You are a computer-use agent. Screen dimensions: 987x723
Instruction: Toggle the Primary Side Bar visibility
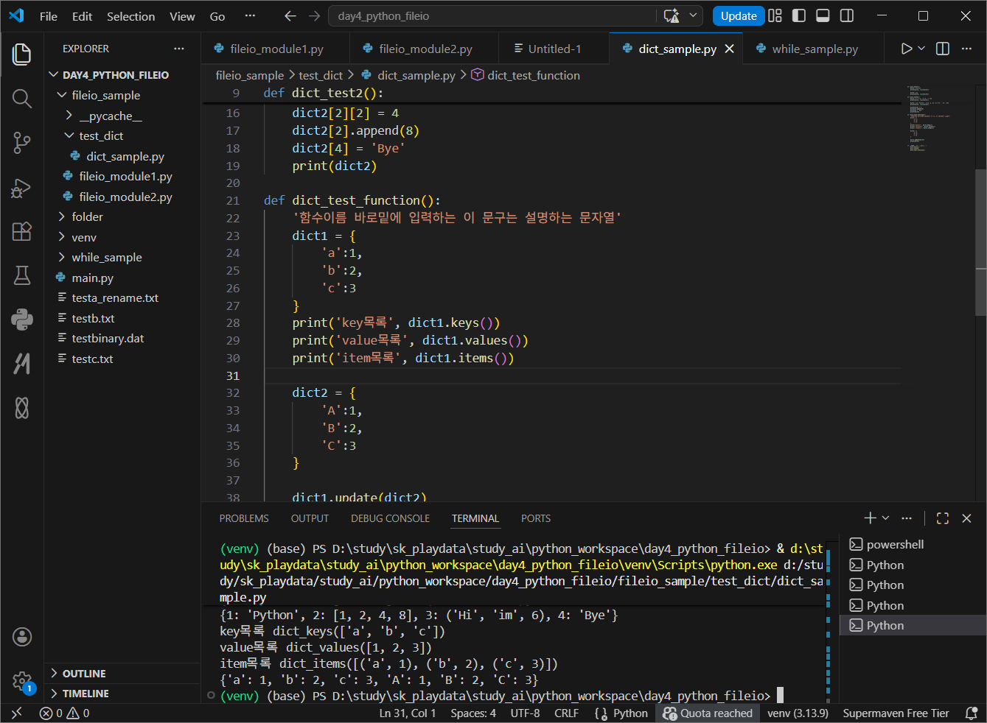tap(799, 15)
